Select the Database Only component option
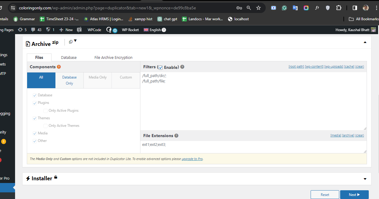This screenshot has width=379, height=199. (69, 80)
